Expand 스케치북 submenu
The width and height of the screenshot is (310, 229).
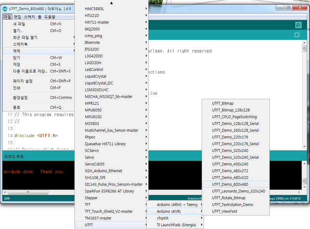point(39,44)
